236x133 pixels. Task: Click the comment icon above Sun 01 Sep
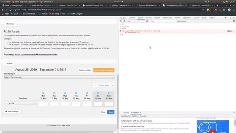tap(109, 93)
